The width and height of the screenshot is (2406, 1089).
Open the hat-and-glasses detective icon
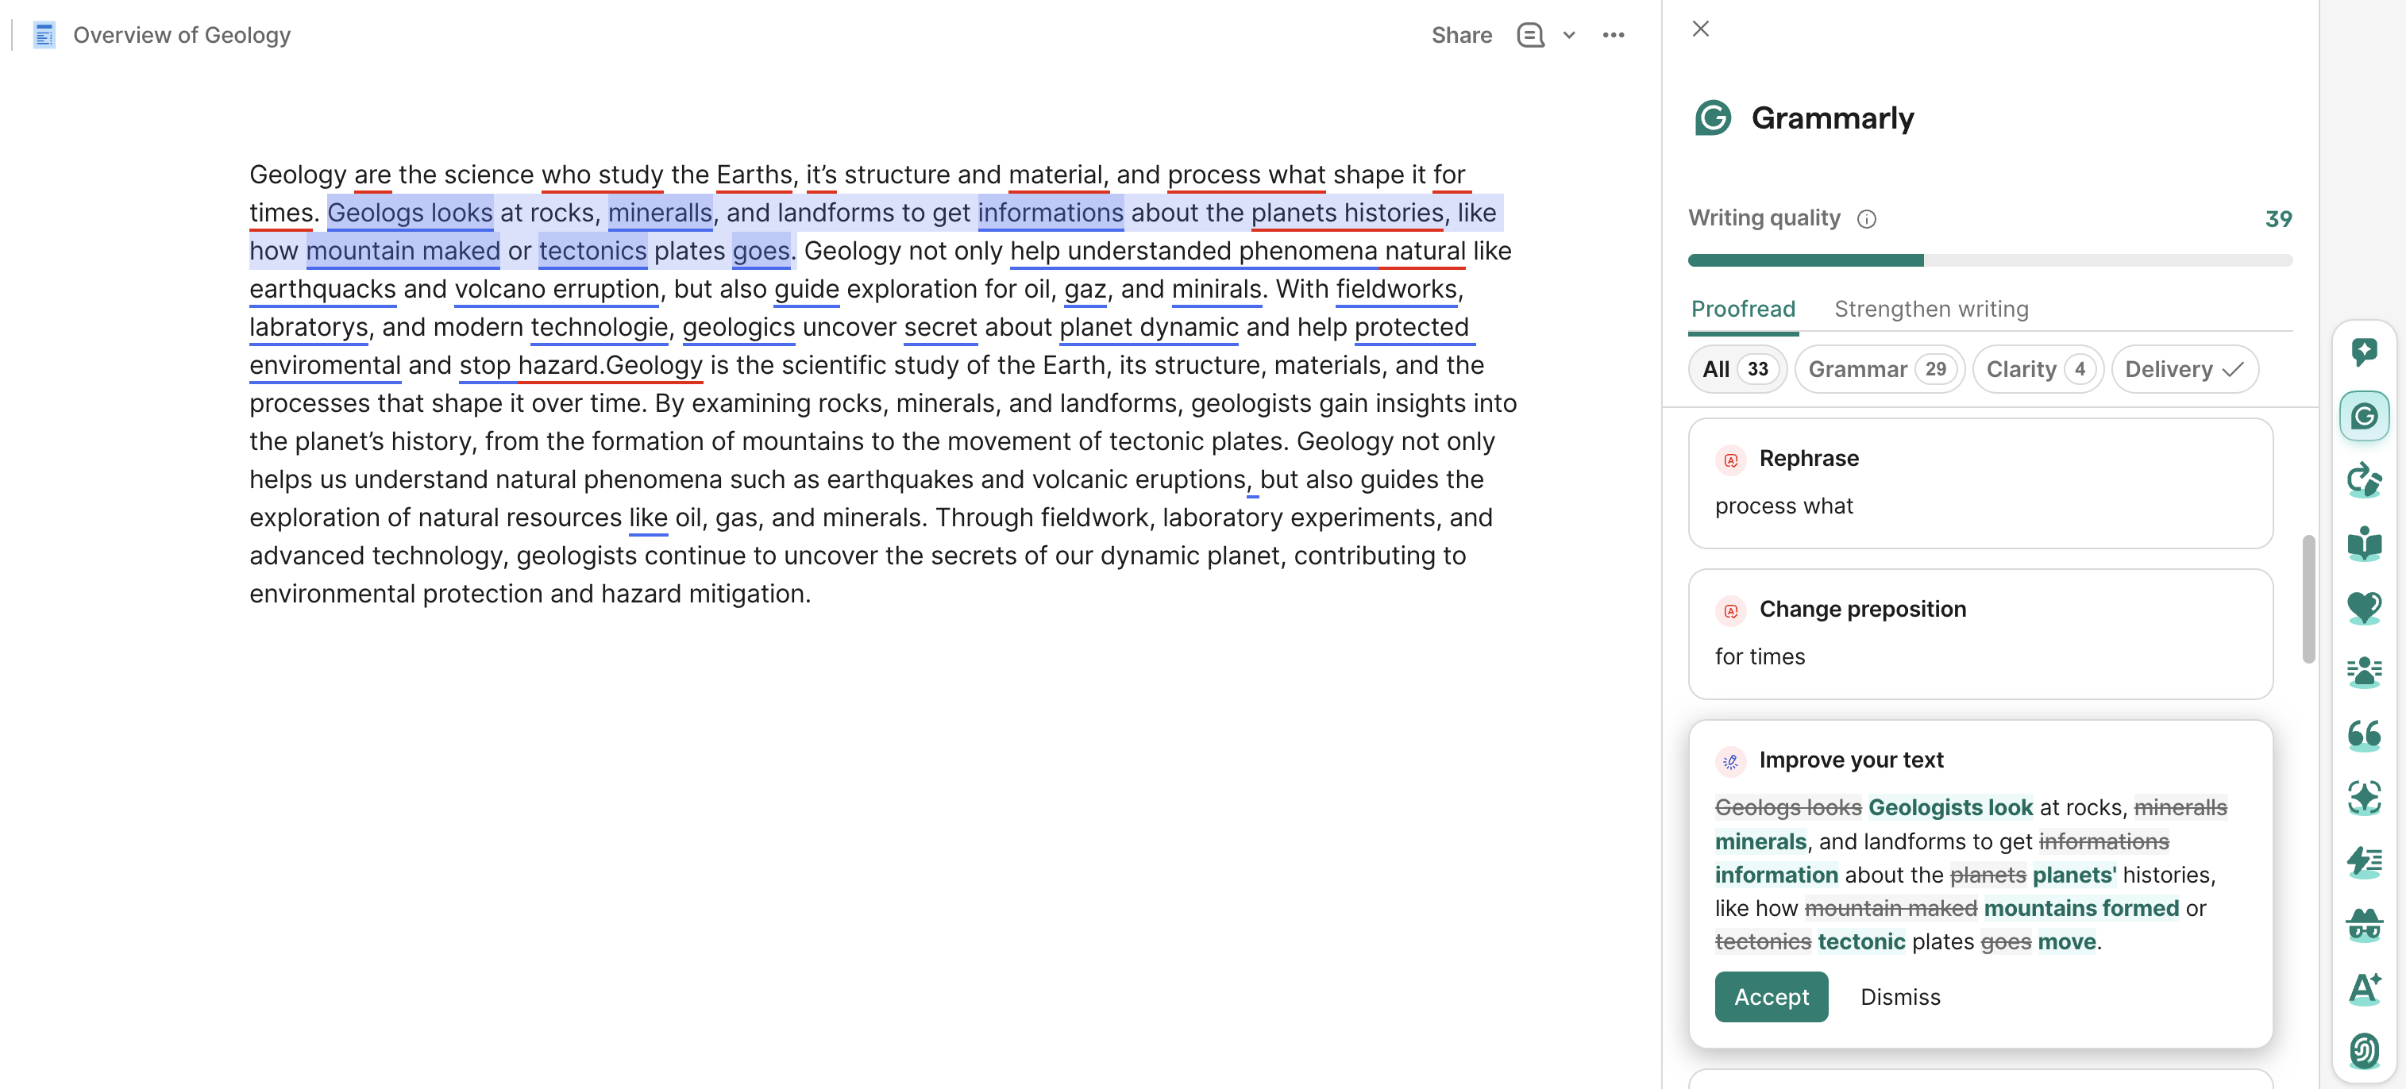[x=2363, y=925]
